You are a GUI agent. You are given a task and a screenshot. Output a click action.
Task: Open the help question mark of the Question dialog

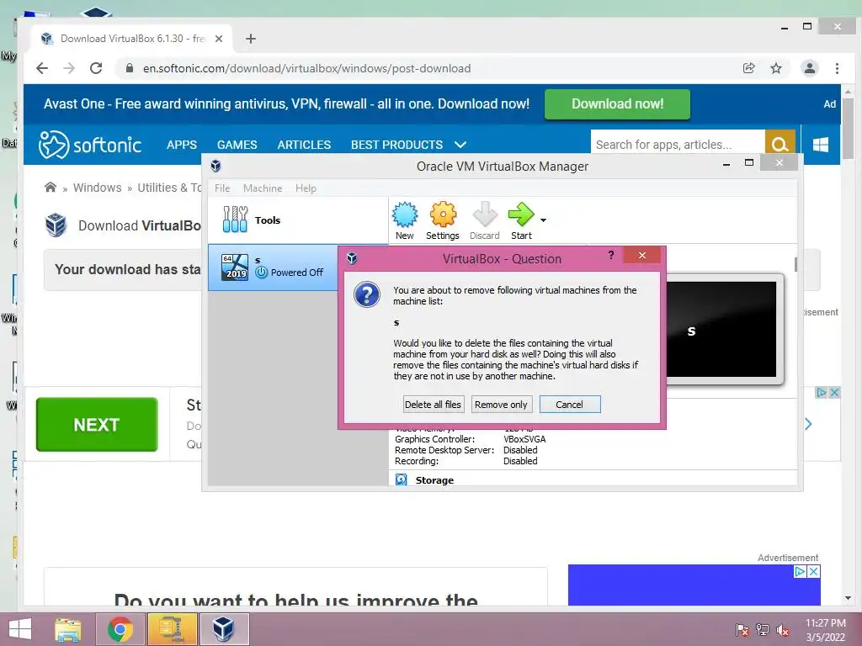611,255
